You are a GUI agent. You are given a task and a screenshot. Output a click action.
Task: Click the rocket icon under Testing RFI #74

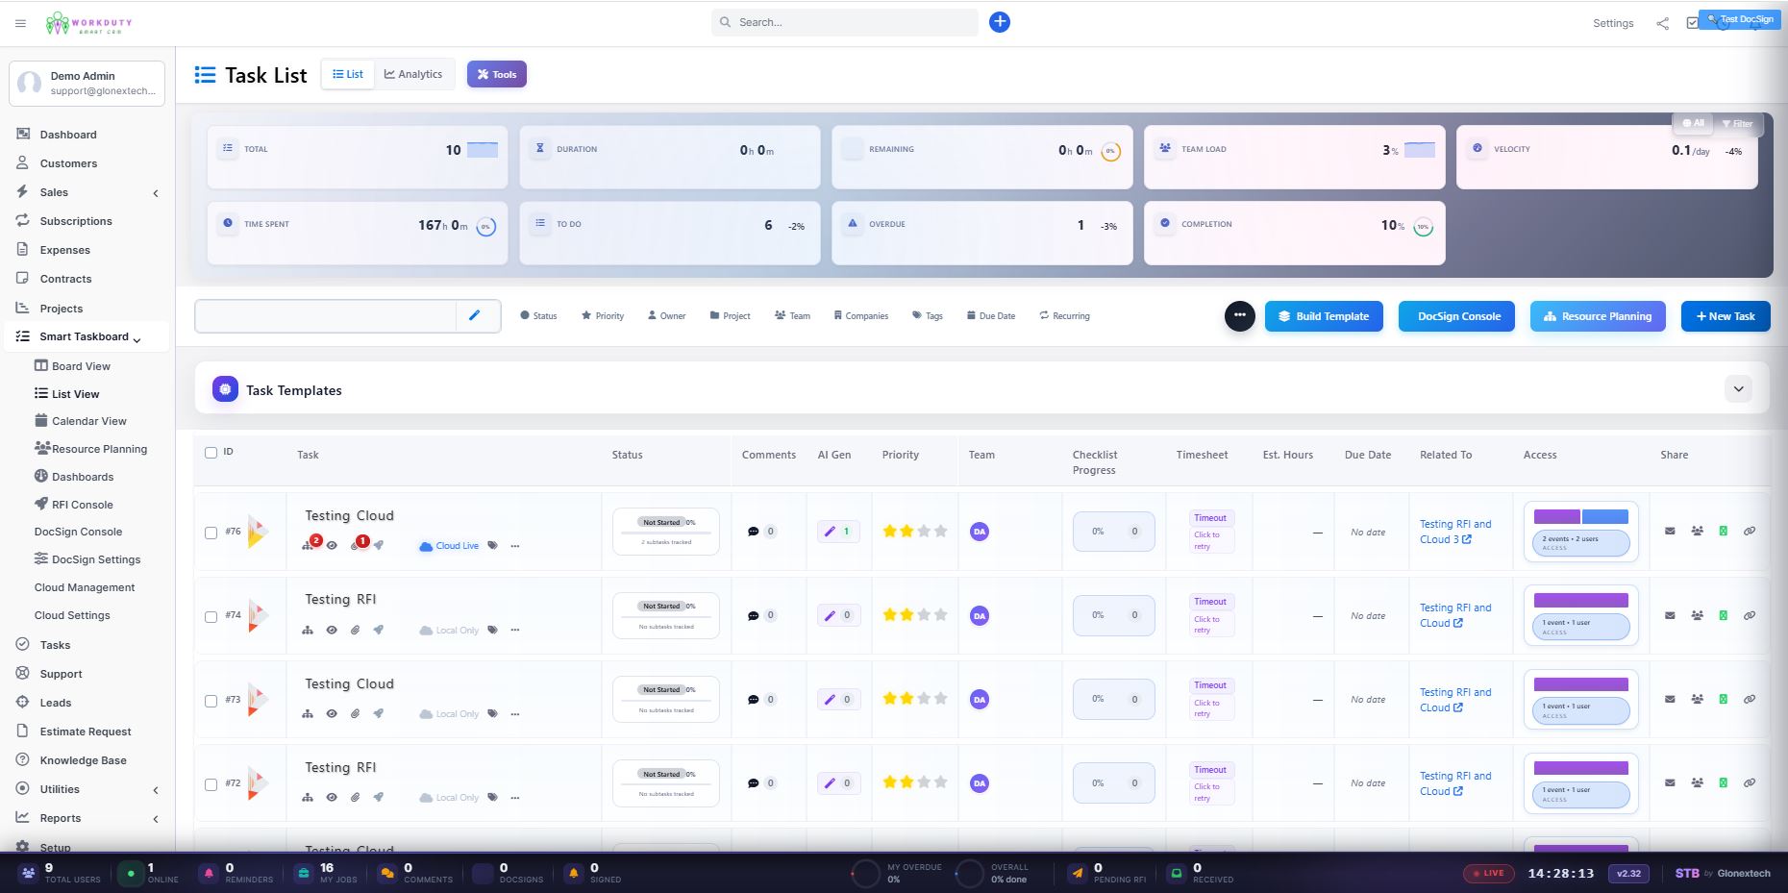pyautogui.click(x=379, y=631)
